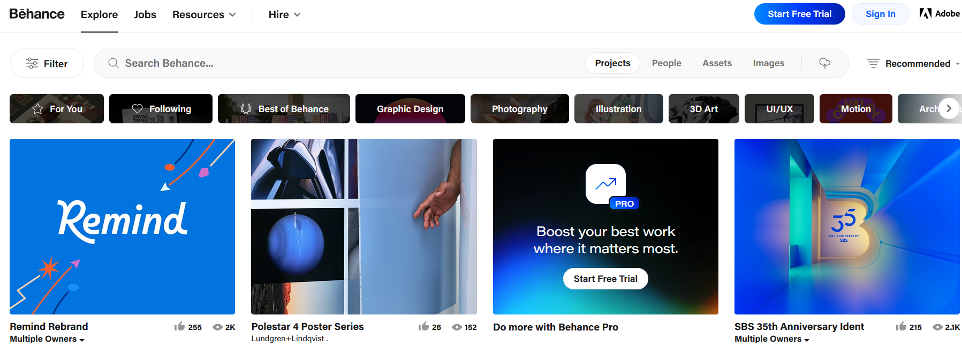Click the blue Start Free Trial button
The image size is (962, 362).
[x=799, y=14]
